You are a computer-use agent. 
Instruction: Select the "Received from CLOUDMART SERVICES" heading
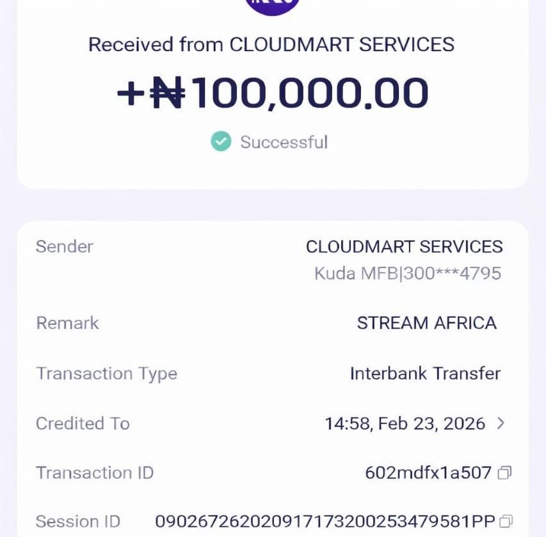(x=271, y=45)
